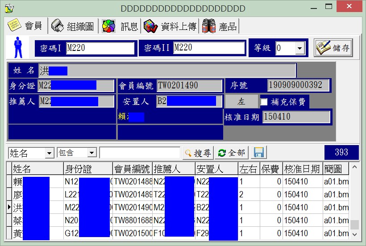Image resolution: width=366 pixels, height=246 pixels.
Task: Click the cube icon for 資料上傳
Action: point(150,26)
